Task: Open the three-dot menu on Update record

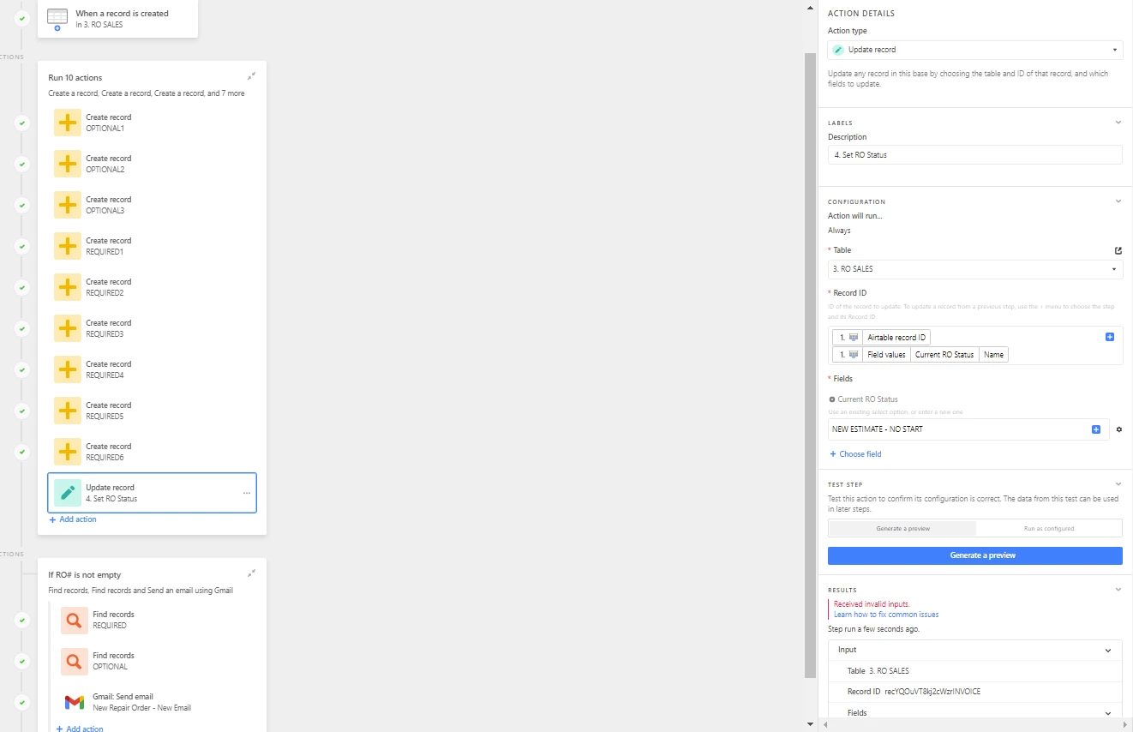Action: 247,493
